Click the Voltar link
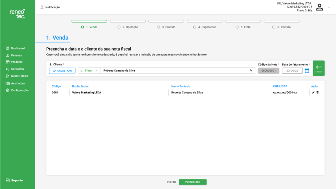The width and height of the screenshot is (336, 189). 171,182
